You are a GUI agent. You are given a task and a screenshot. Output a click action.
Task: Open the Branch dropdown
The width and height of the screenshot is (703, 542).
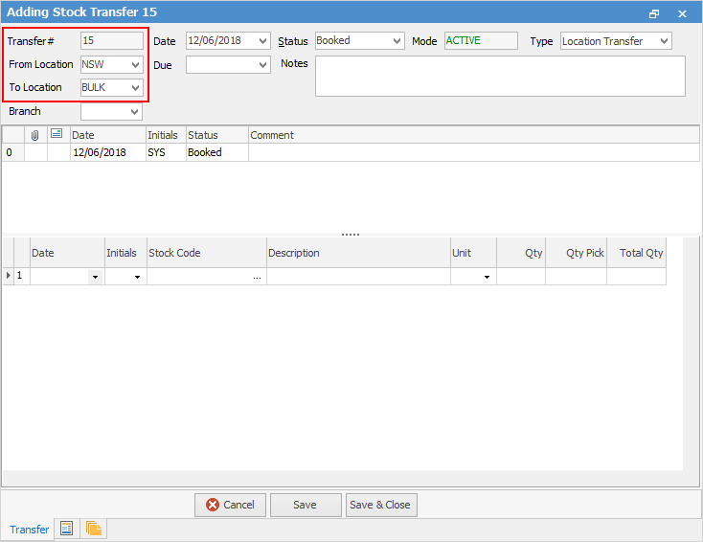click(x=134, y=112)
